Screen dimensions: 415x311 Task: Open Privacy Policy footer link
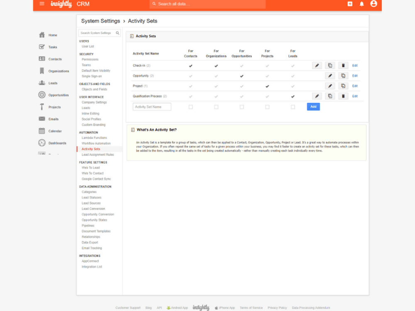click(277, 308)
